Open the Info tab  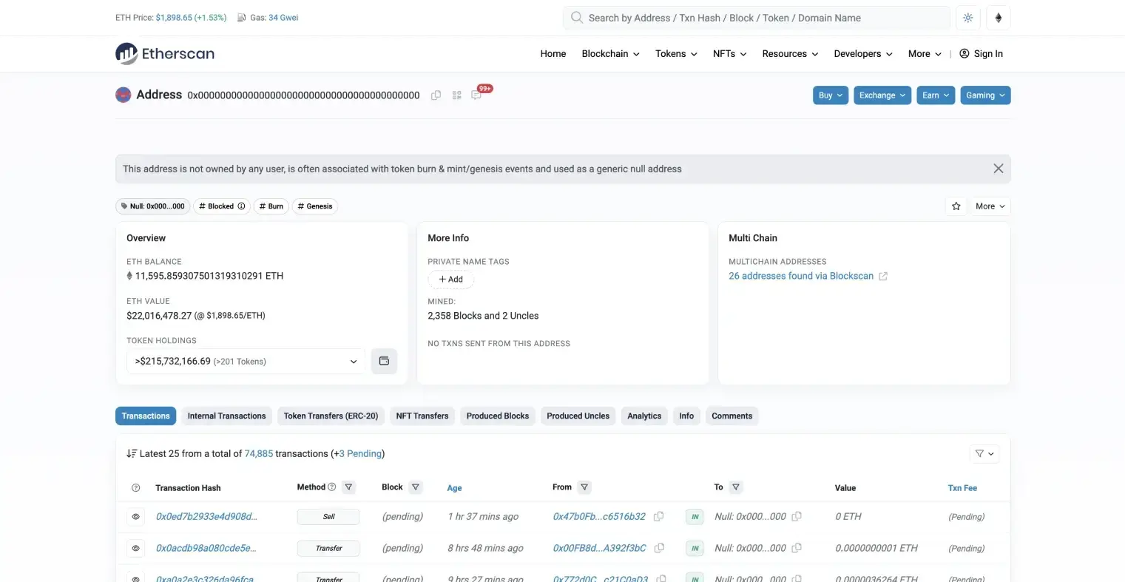point(686,416)
